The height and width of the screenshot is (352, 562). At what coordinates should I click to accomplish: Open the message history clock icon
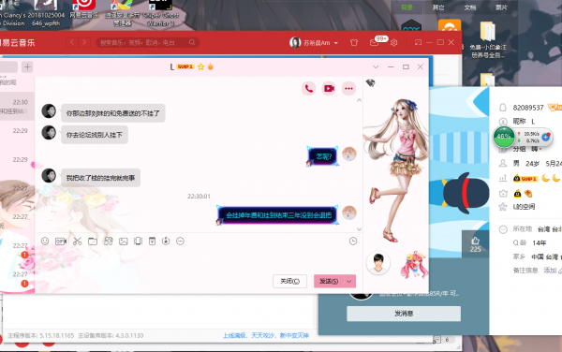tap(353, 241)
